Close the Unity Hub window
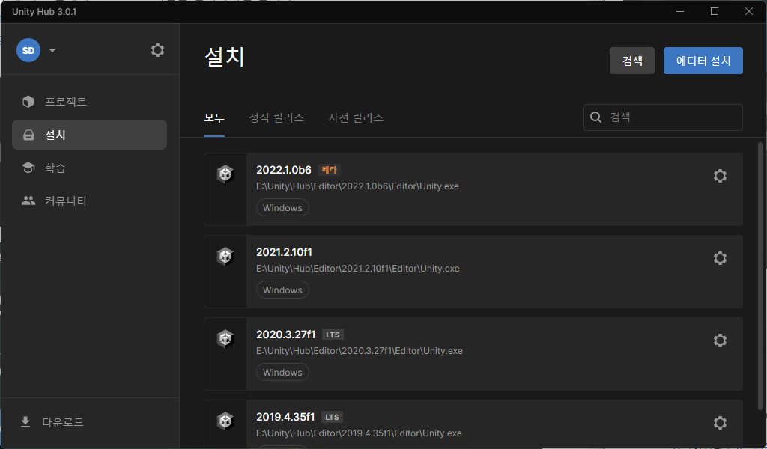The image size is (767, 449). click(x=749, y=11)
